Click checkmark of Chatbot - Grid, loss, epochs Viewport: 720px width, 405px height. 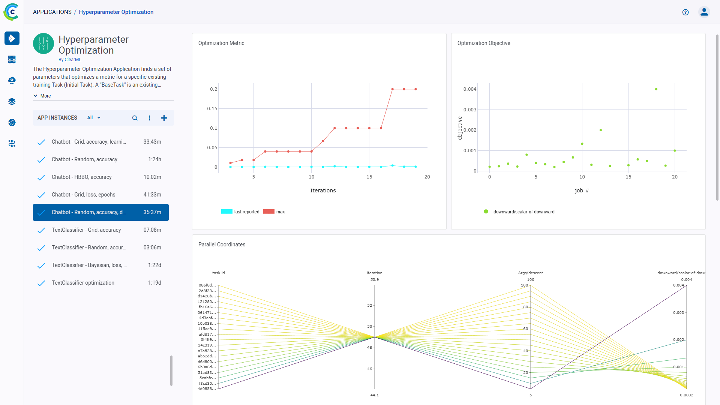point(41,195)
